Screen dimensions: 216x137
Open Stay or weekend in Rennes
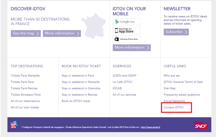pyautogui.click(x=79, y=95)
